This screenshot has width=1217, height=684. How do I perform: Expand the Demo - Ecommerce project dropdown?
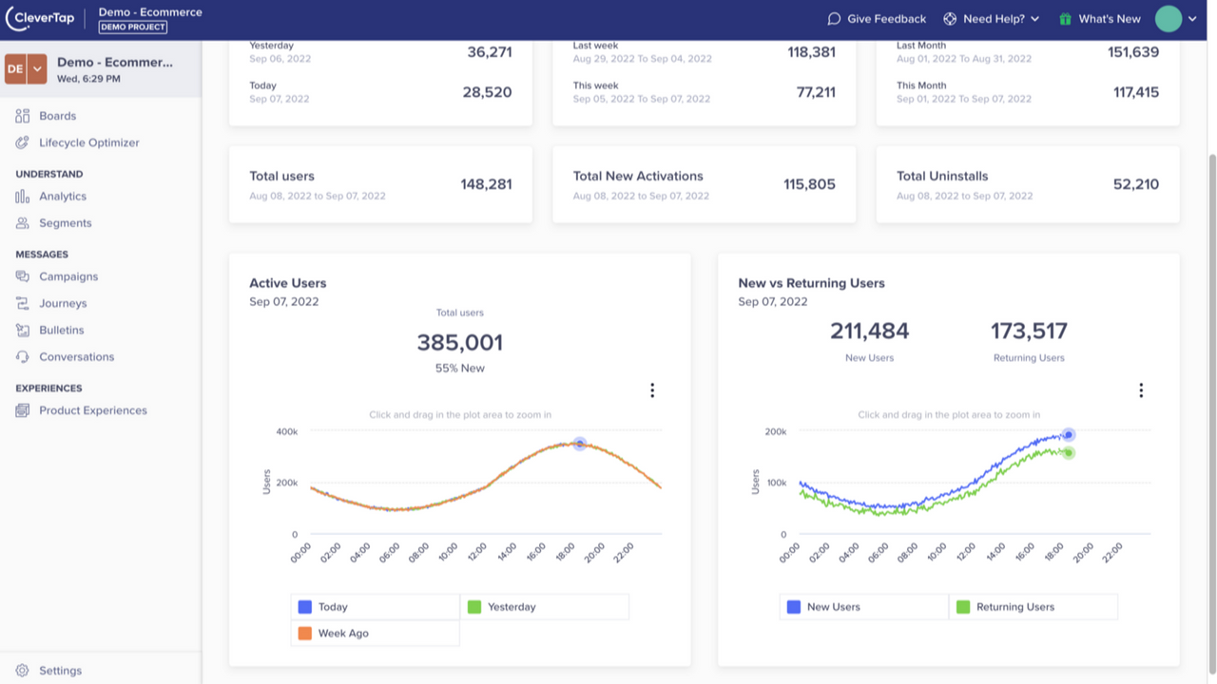tap(36, 68)
